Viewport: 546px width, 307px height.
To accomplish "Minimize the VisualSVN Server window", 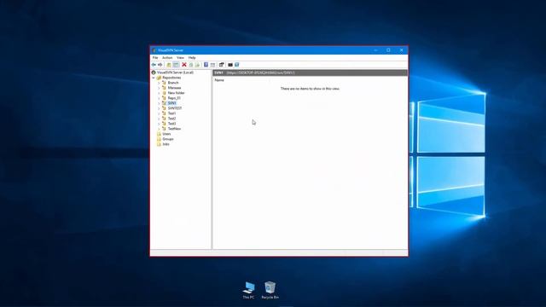I will 375,50.
